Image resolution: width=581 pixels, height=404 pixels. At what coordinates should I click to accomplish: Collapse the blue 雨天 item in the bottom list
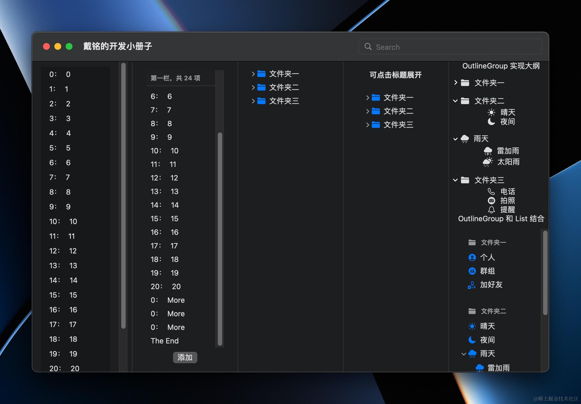[x=463, y=354]
